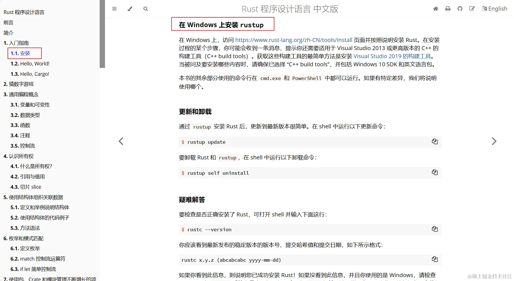Open section '3.3. 函数'
Screen dimensions: 514x281
[20, 125]
